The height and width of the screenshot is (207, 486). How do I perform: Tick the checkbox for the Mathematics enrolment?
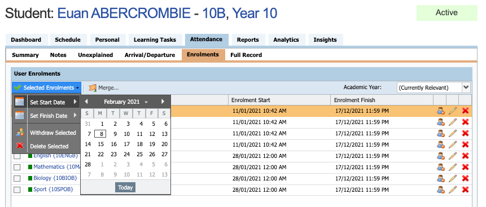tap(17, 167)
